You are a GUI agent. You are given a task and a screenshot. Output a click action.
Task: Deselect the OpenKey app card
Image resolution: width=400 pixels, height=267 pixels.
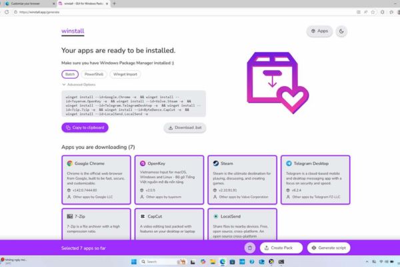pos(169,180)
